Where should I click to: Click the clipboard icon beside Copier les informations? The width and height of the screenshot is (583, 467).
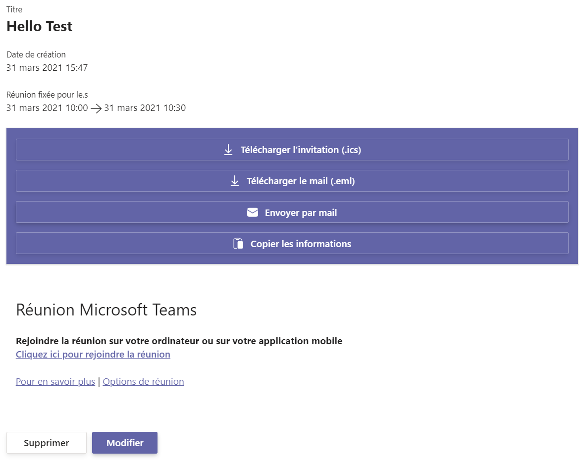[x=238, y=244]
